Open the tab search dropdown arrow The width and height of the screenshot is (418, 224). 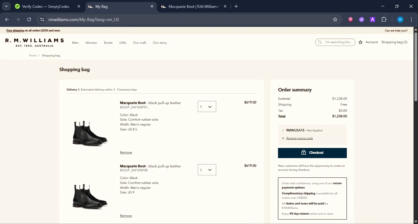tap(6, 6)
